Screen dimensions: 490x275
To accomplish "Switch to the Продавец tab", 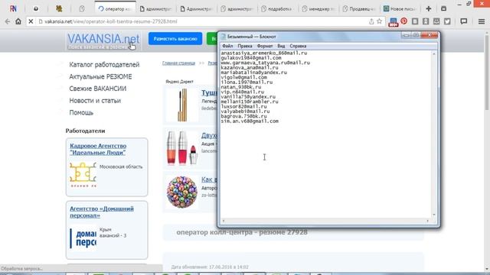I will (x=359, y=9).
